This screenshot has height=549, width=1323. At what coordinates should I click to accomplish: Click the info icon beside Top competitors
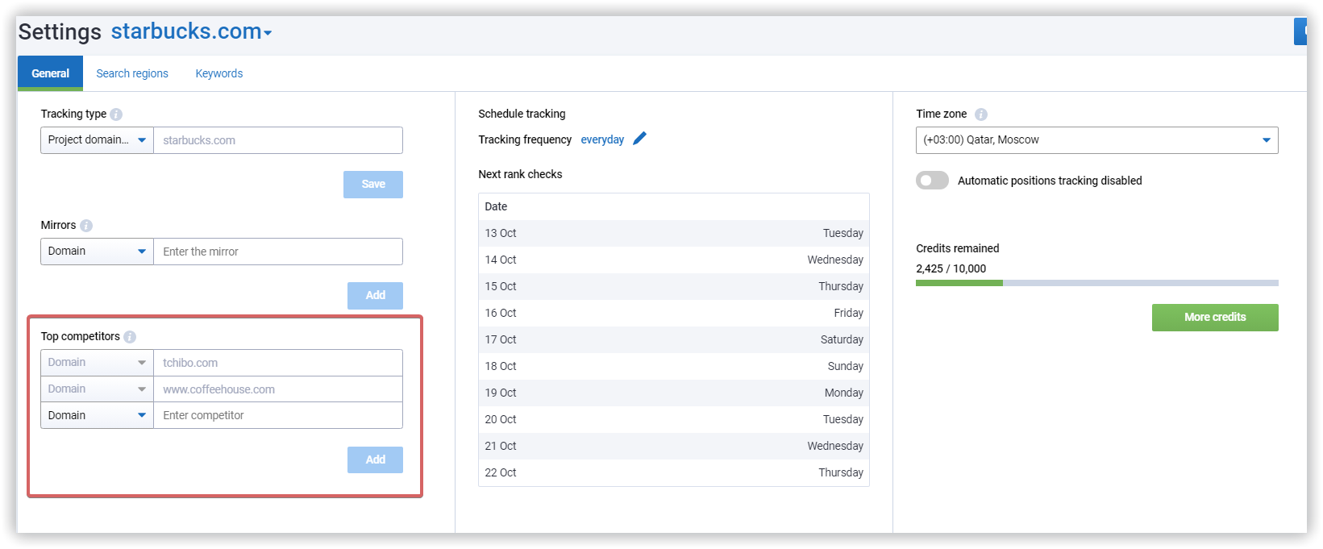click(130, 337)
